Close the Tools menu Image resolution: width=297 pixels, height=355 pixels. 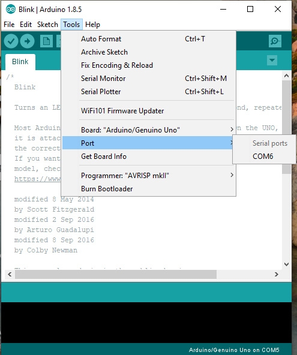tap(71, 25)
